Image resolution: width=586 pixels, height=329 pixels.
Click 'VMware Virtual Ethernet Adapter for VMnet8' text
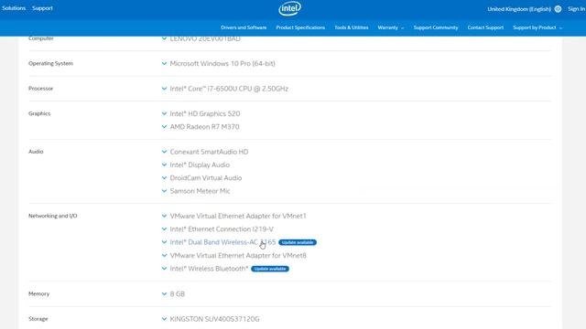click(x=238, y=256)
